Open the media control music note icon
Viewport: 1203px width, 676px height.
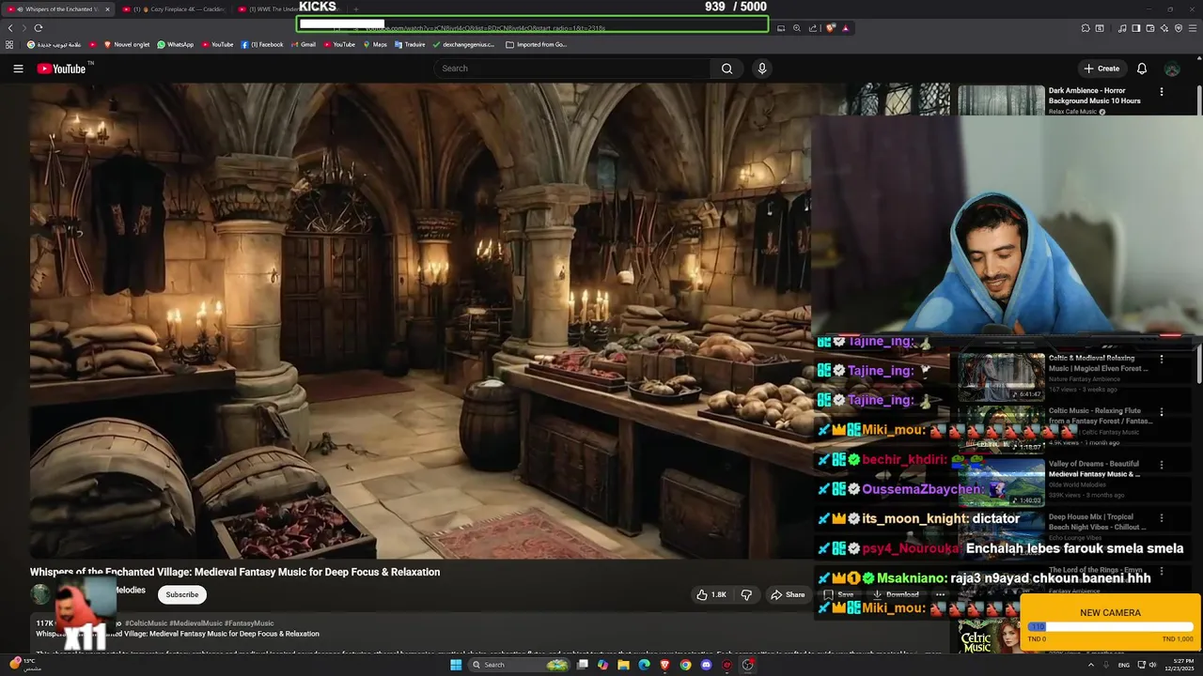1122,28
